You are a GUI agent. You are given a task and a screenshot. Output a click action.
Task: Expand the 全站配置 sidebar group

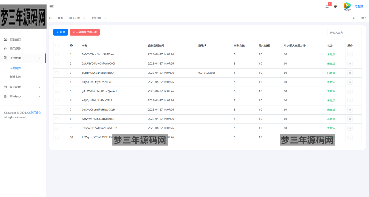click(23, 87)
